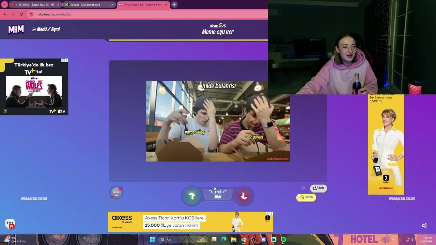Open OBS Studio from the taskbar
The width and height of the screenshot is (436, 245).
pyautogui.click(x=253, y=240)
